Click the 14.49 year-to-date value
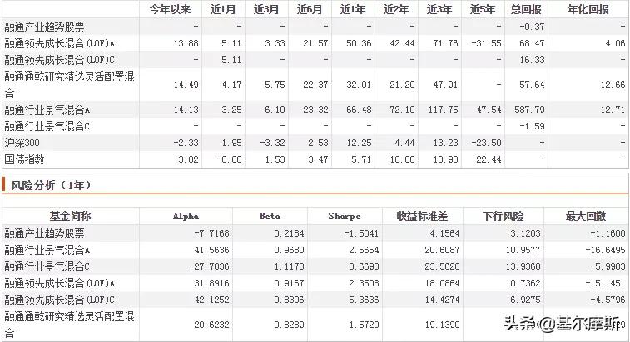Image resolution: width=630 pixels, height=342 pixels. [186, 85]
